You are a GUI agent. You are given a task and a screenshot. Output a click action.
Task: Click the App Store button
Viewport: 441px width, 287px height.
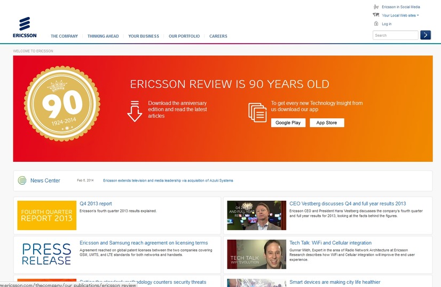coord(327,122)
